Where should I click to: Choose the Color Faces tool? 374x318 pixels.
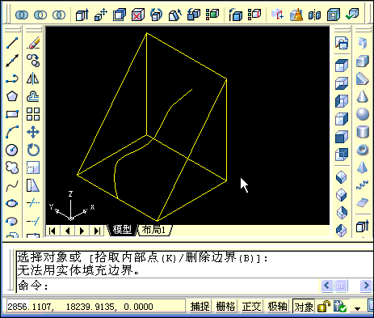pyautogui.click(x=212, y=15)
